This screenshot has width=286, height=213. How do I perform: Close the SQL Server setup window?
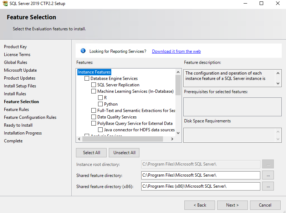(x=277, y=3)
